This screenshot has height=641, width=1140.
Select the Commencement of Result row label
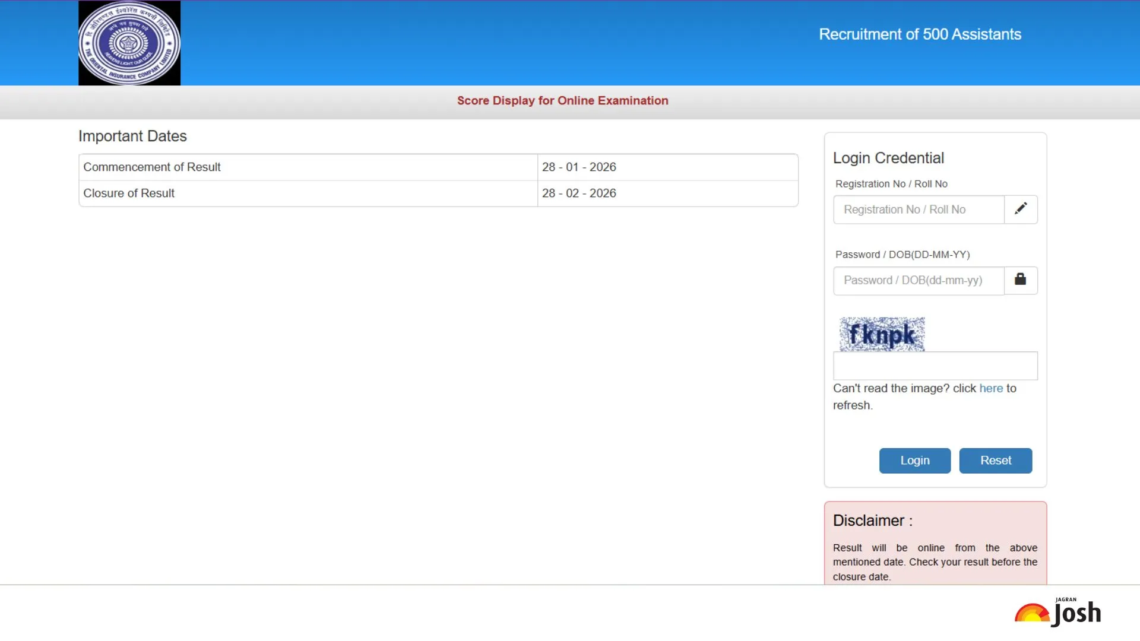click(152, 167)
